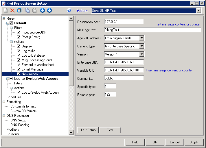This screenshot has height=148, width=206.
Task: Collapse Log to Syslog Web Access rule
Action: (8, 79)
